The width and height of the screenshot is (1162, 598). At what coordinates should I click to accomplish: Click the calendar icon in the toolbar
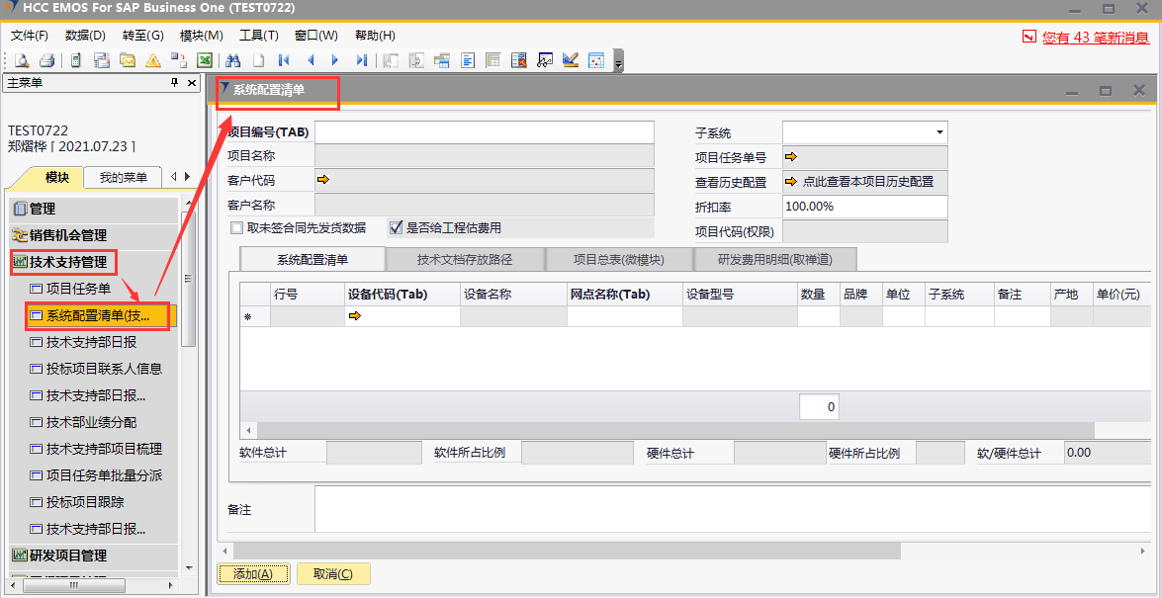[596, 60]
